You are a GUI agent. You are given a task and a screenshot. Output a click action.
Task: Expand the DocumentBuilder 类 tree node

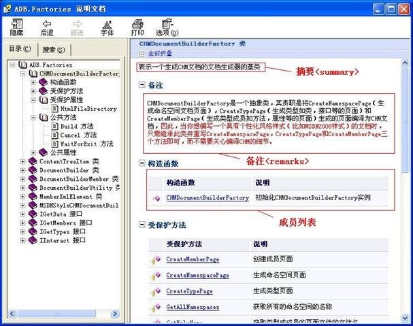(23, 170)
